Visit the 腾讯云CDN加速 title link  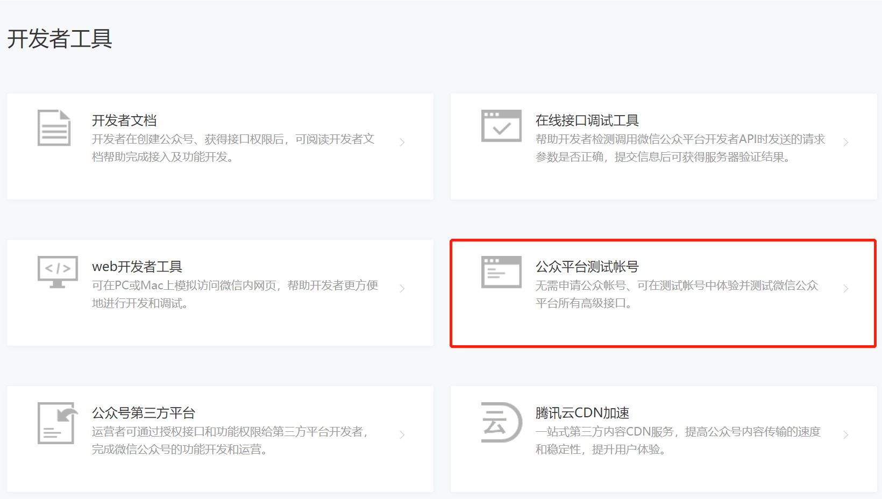point(582,413)
